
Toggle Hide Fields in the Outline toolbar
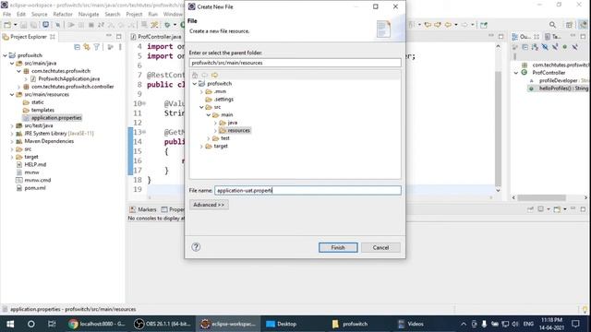(x=545, y=47)
